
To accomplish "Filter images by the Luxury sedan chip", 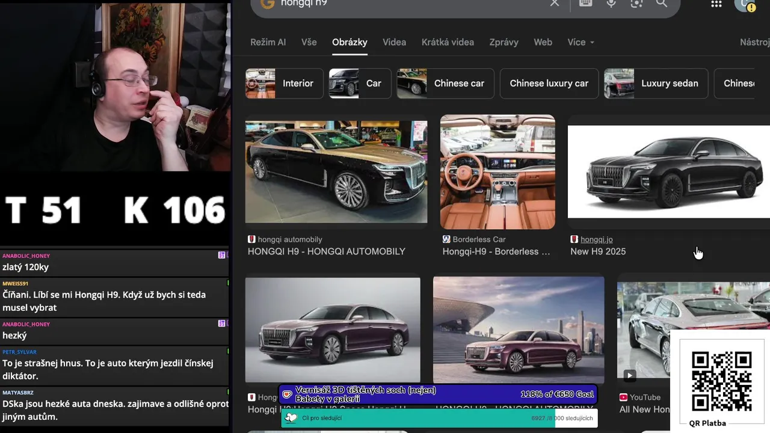I will 656,84.
